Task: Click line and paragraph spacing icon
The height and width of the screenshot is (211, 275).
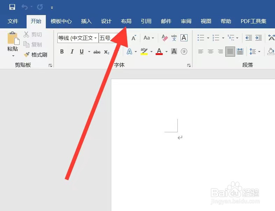Action: tap(253, 51)
